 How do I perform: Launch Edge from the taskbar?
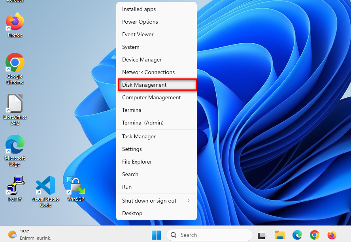click(297, 235)
